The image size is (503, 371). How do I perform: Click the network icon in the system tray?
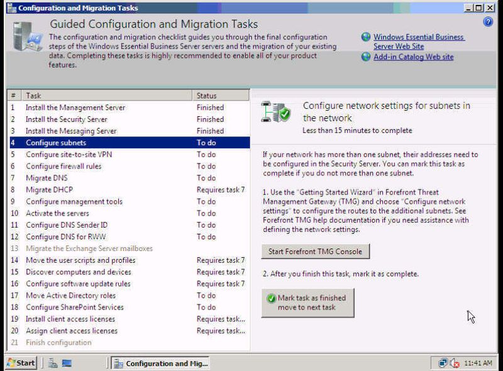[443, 363]
